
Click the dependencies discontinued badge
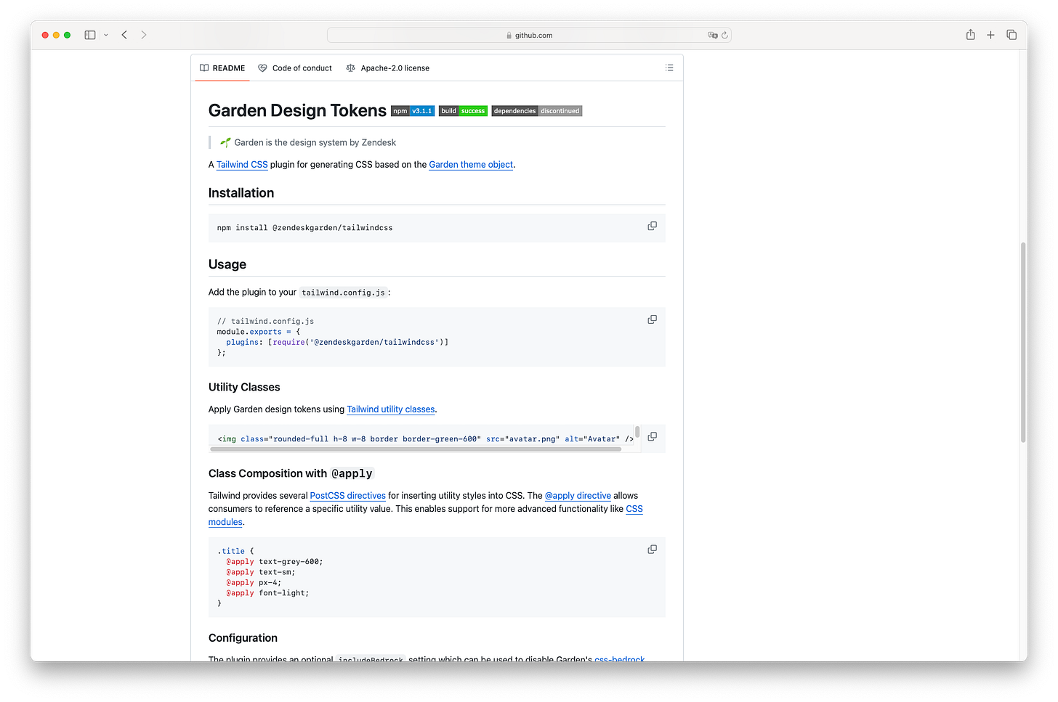pyautogui.click(x=537, y=111)
